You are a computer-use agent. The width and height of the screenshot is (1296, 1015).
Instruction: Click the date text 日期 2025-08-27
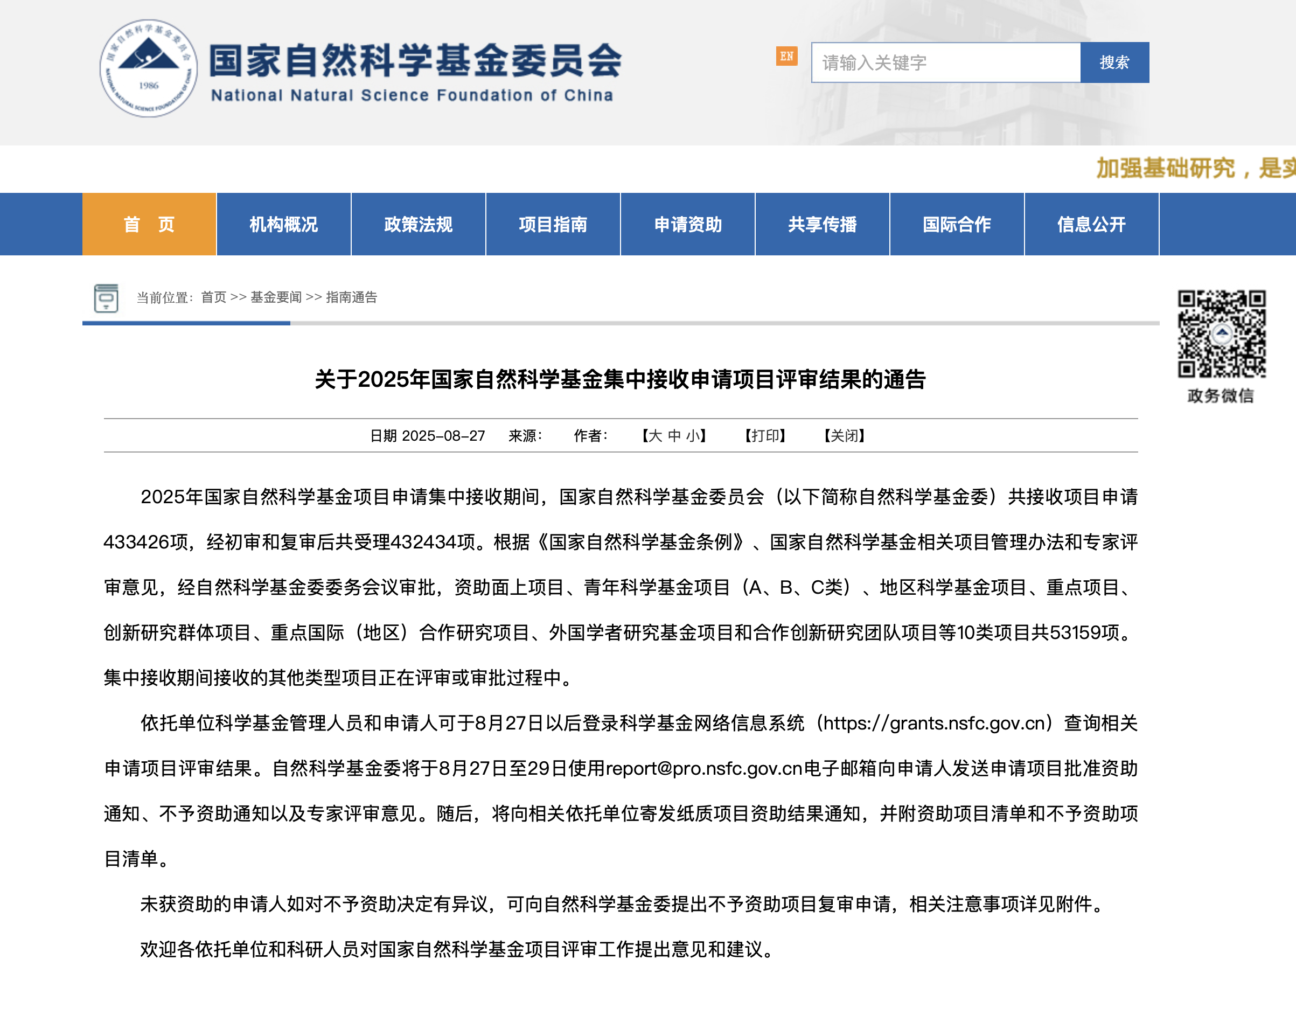427,436
